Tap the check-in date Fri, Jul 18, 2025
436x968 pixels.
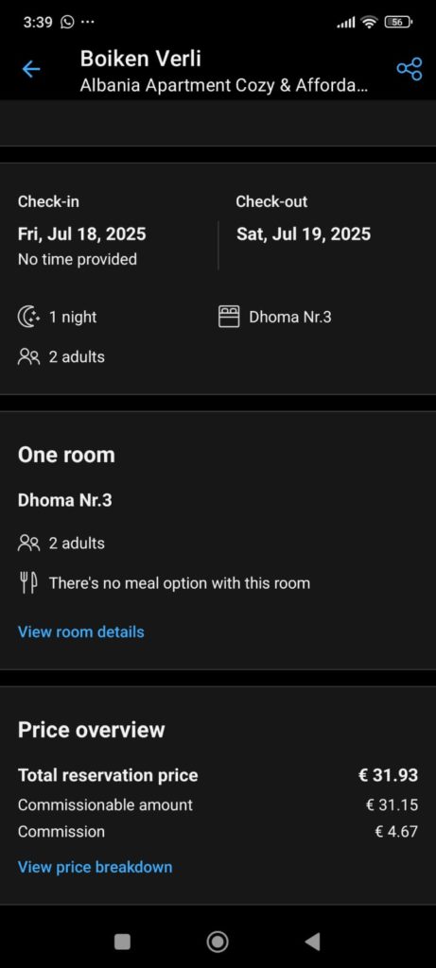click(82, 234)
